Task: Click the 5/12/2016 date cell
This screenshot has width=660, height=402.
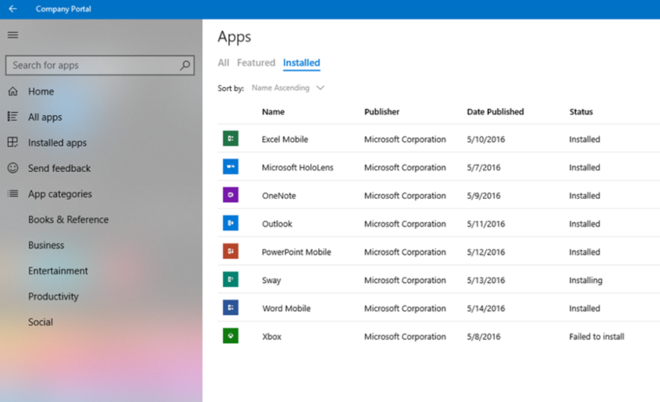Action: coord(486,252)
